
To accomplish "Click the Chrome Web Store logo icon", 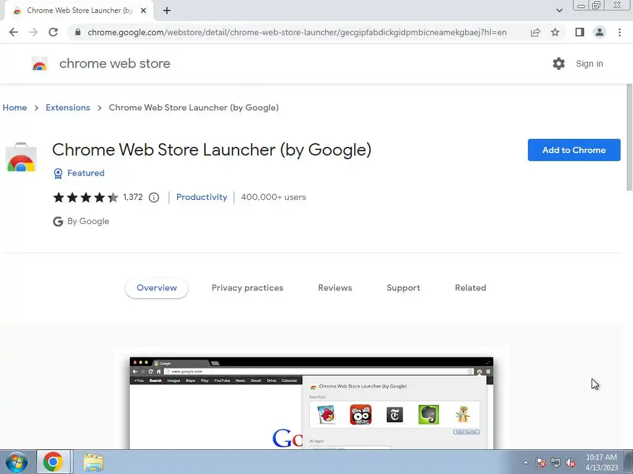I will 40,64.
